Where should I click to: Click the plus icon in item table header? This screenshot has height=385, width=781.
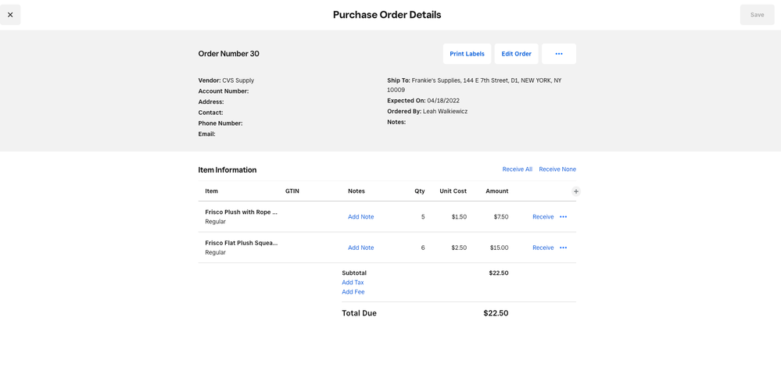point(576,191)
